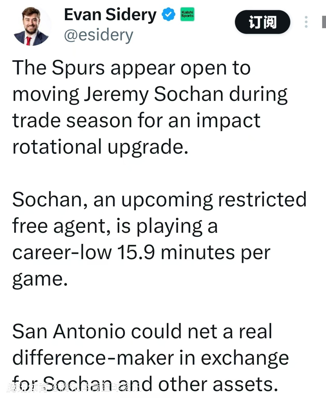The image size is (326, 398).
Task: Click the gray scrollbar at right edge
Action: click(324, 22)
